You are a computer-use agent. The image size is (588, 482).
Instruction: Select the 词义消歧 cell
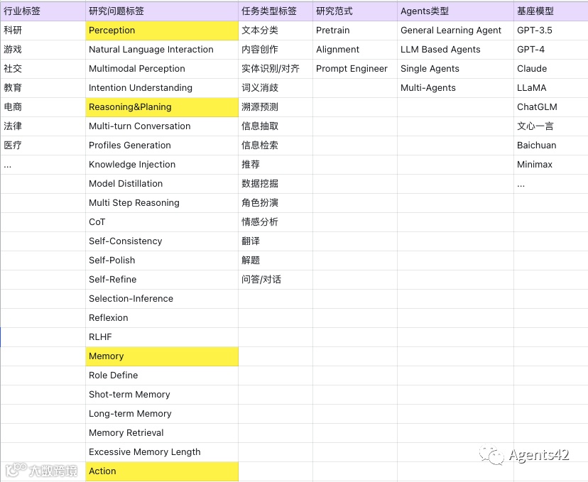click(x=276, y=88)
